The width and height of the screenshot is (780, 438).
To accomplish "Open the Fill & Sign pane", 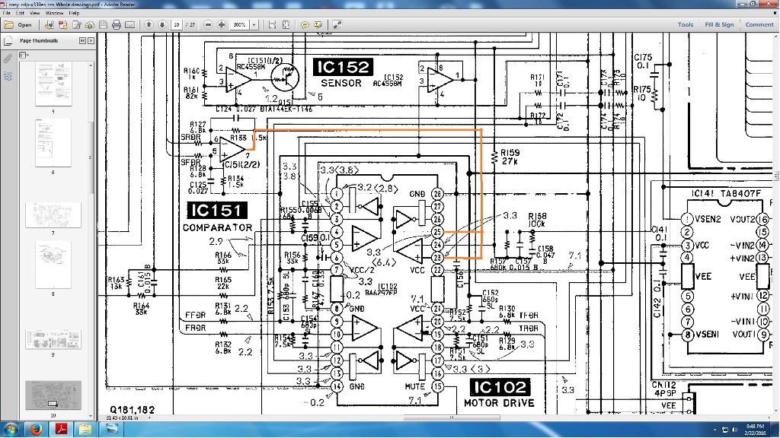I will [719, 24].
